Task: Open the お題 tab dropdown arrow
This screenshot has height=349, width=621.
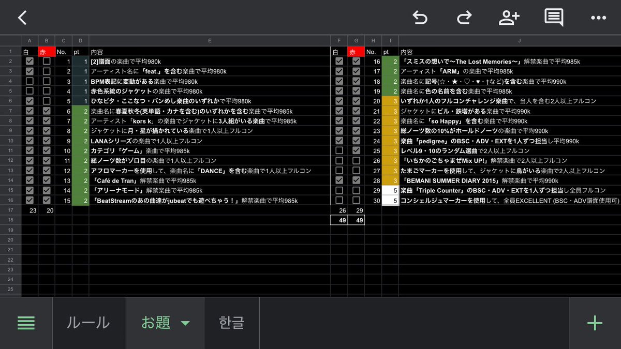Action: (x=185, y=324)
